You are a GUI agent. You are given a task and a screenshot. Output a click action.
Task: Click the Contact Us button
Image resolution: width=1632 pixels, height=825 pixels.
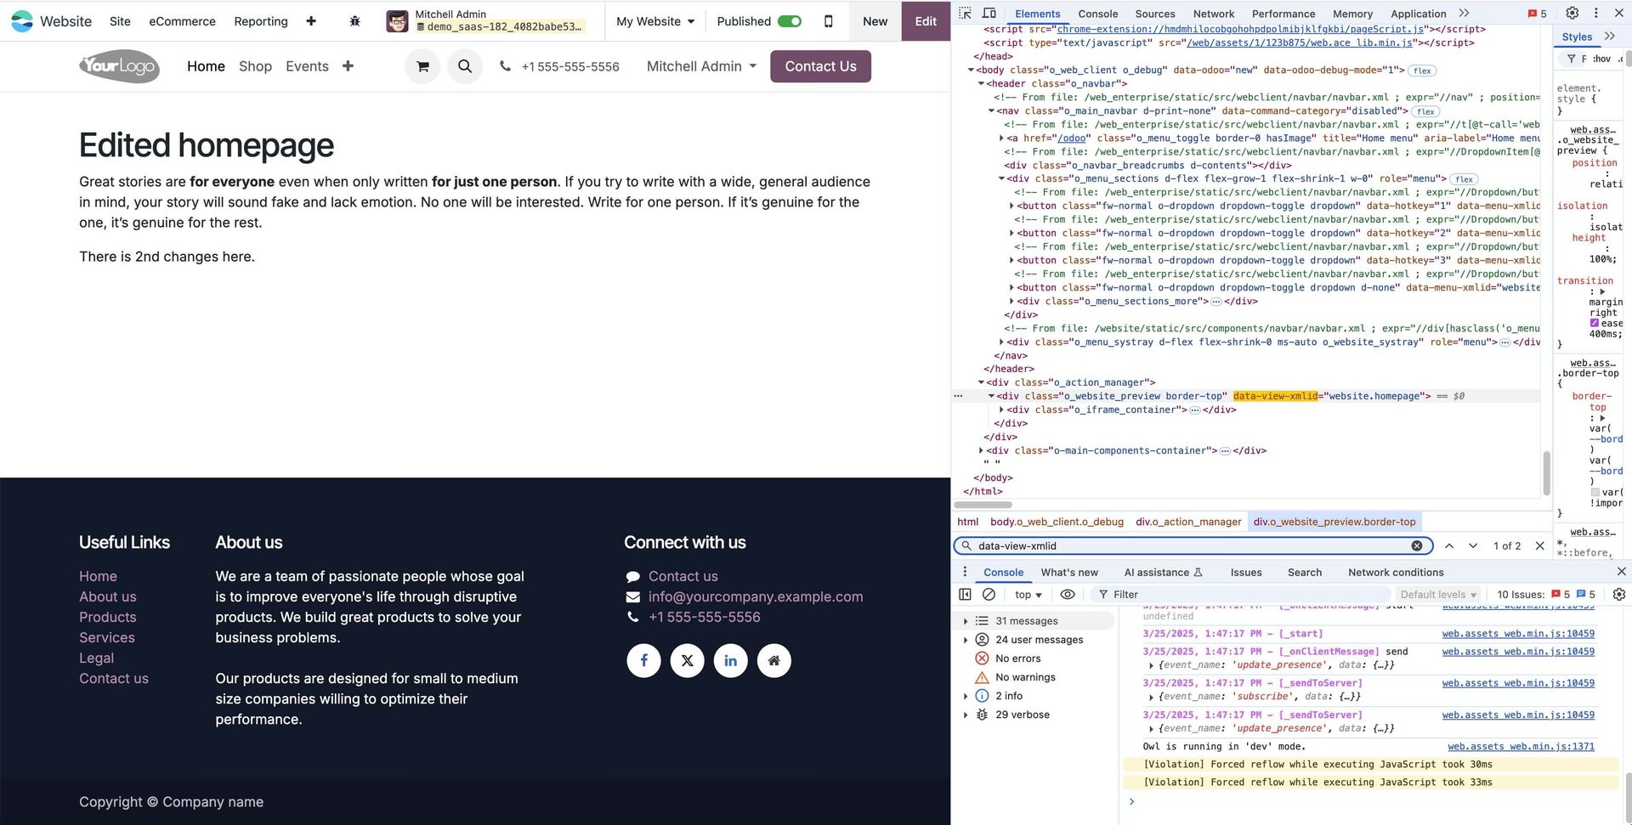820,66
